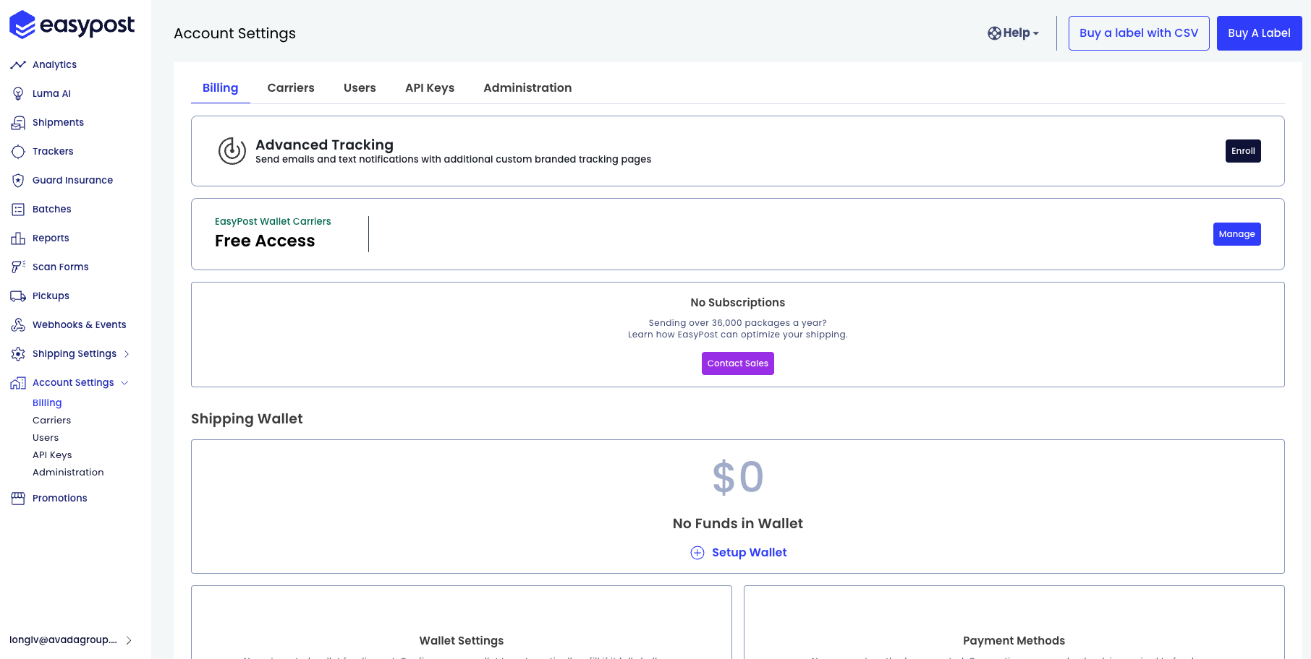Go to Pickups in the sidebar

pos(51,296)
